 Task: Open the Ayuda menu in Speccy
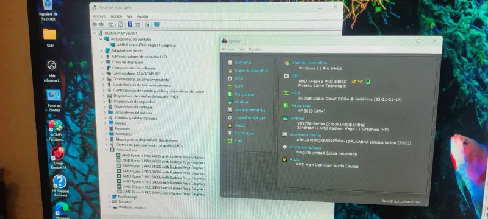tap(254, 49)
